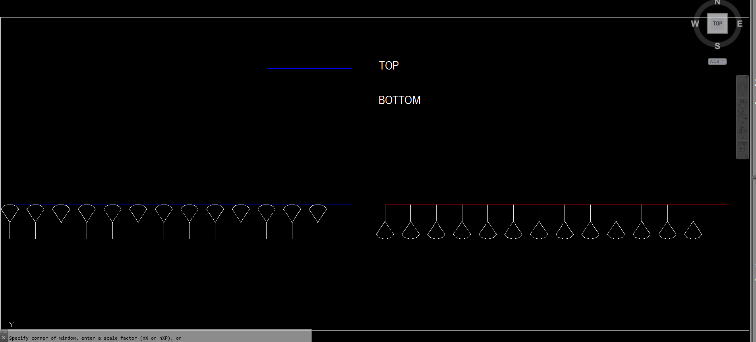Click the command line input prompt
This screenshot has width=756, height=342.
click(160, 338)
